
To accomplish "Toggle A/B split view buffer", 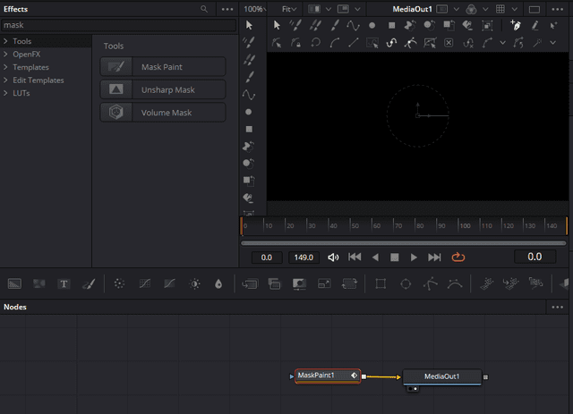I will coord(314,9).
